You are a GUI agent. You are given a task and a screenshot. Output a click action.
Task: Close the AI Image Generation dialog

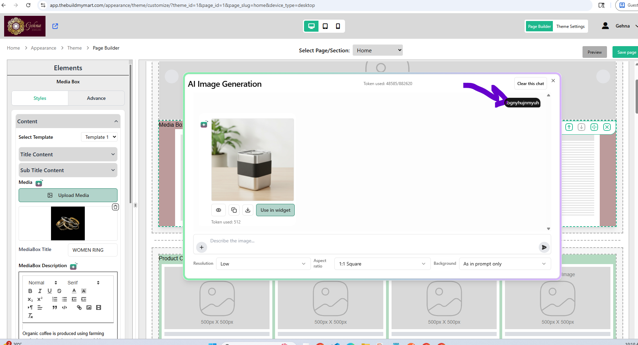coord(553,81)
